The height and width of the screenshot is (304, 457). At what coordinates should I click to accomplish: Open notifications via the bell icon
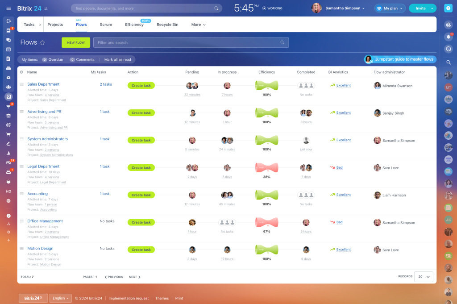point(449,36)
